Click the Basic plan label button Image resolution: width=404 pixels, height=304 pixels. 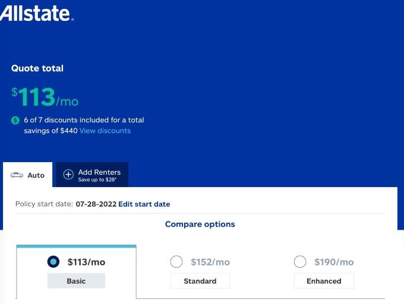[x=76, y=281]
